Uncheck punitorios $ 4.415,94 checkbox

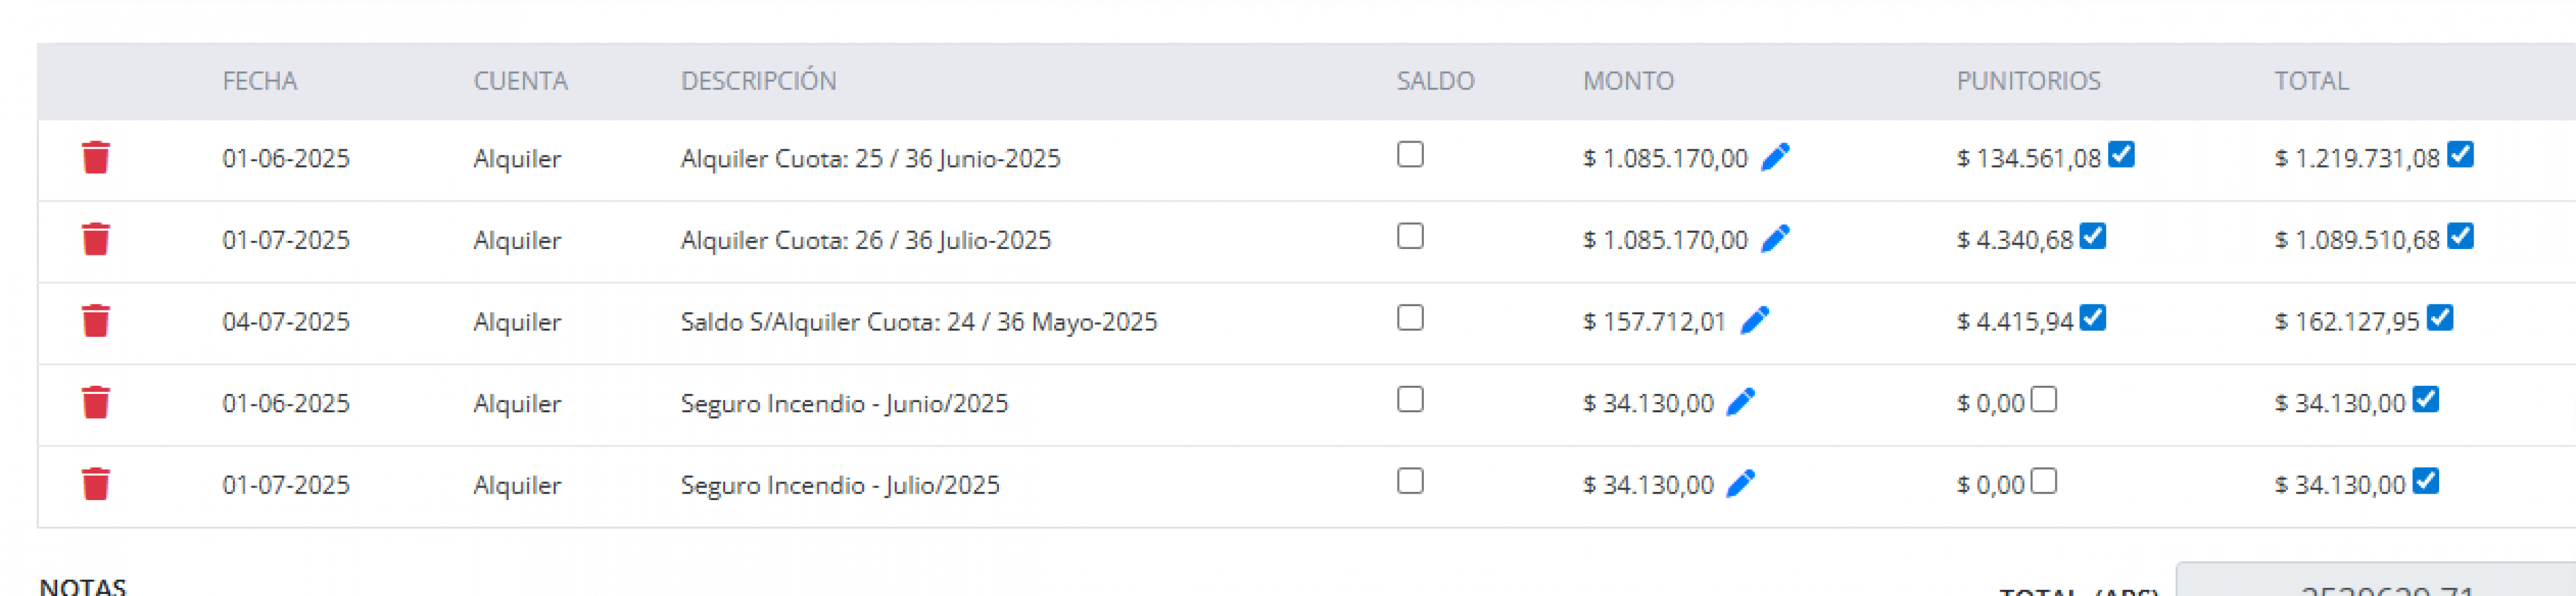coord(2092,318)
